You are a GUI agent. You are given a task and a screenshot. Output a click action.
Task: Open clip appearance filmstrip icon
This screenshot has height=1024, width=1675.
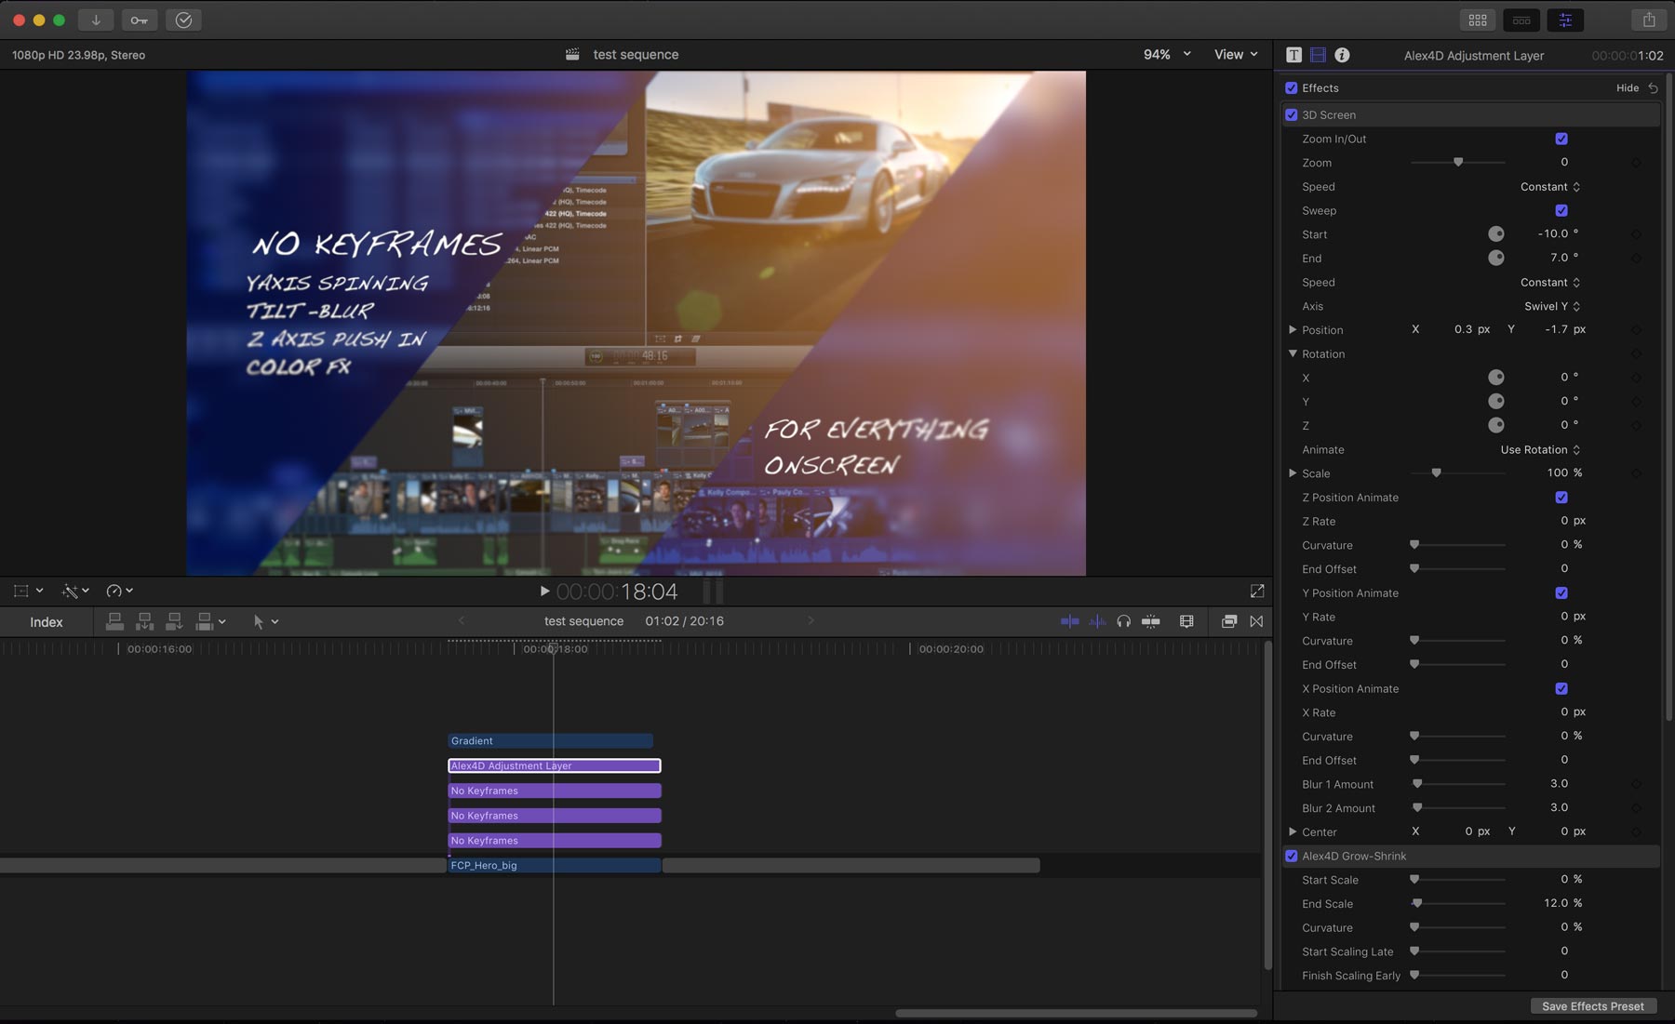(x=1186, y=621)
